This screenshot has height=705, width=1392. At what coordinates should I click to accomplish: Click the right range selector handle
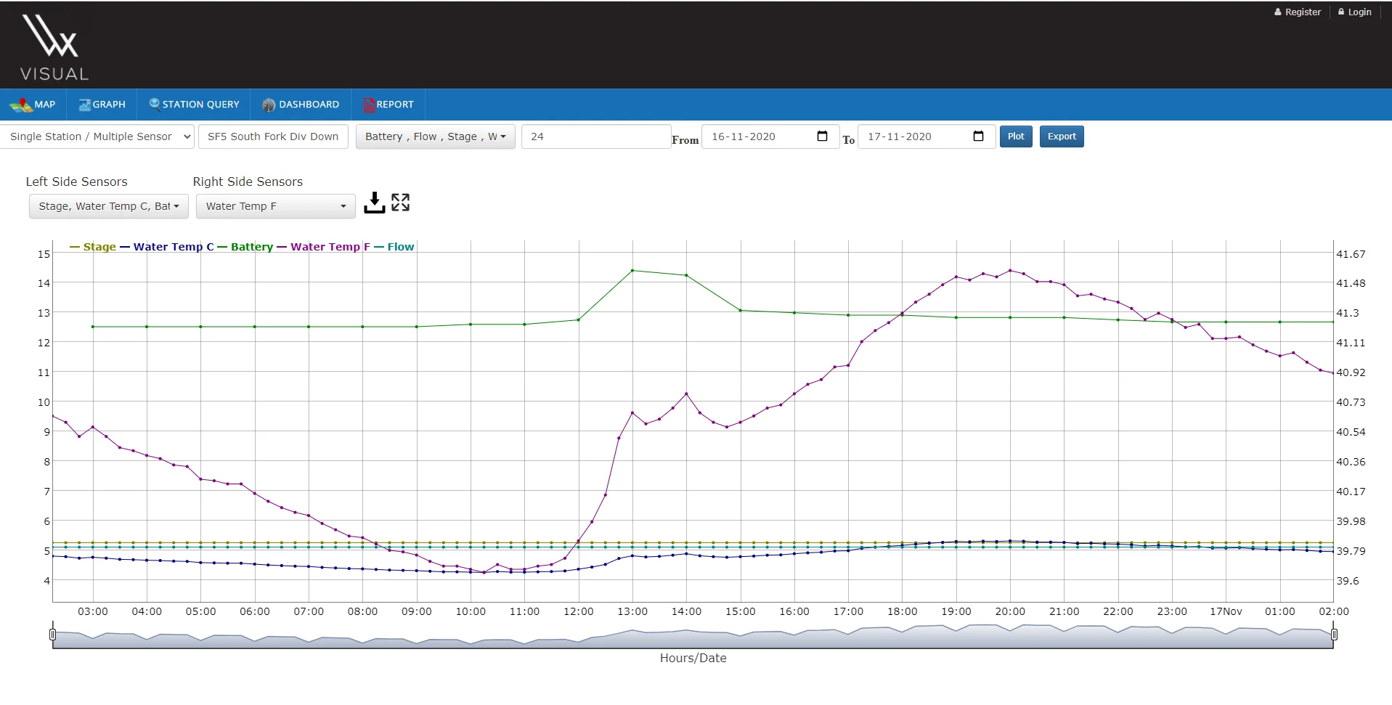1334,635
